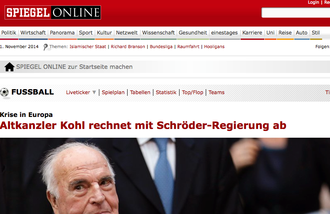Follow the Raumfahrt topic link
330x214 pixels.
188,46
